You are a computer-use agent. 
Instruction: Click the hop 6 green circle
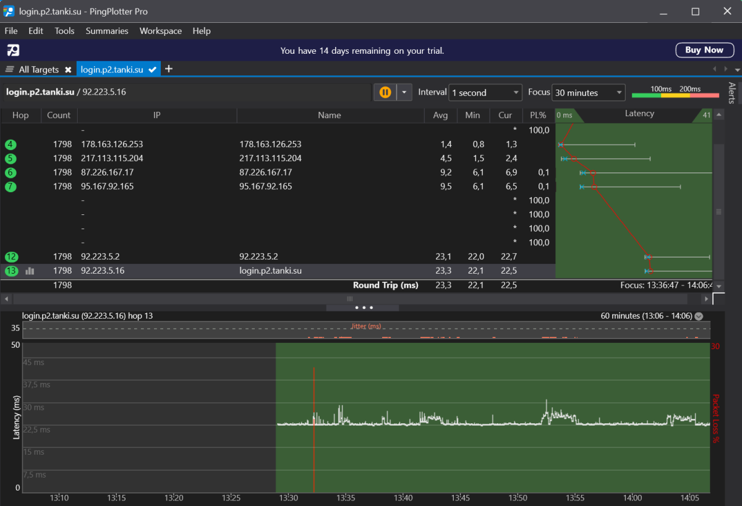point(11,173)
